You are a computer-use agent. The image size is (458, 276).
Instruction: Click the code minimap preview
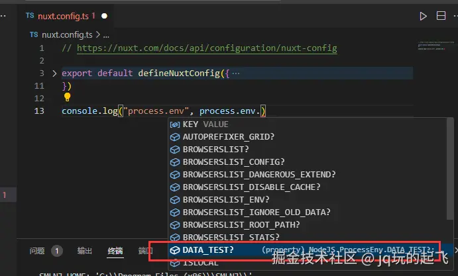pos(435,46)
